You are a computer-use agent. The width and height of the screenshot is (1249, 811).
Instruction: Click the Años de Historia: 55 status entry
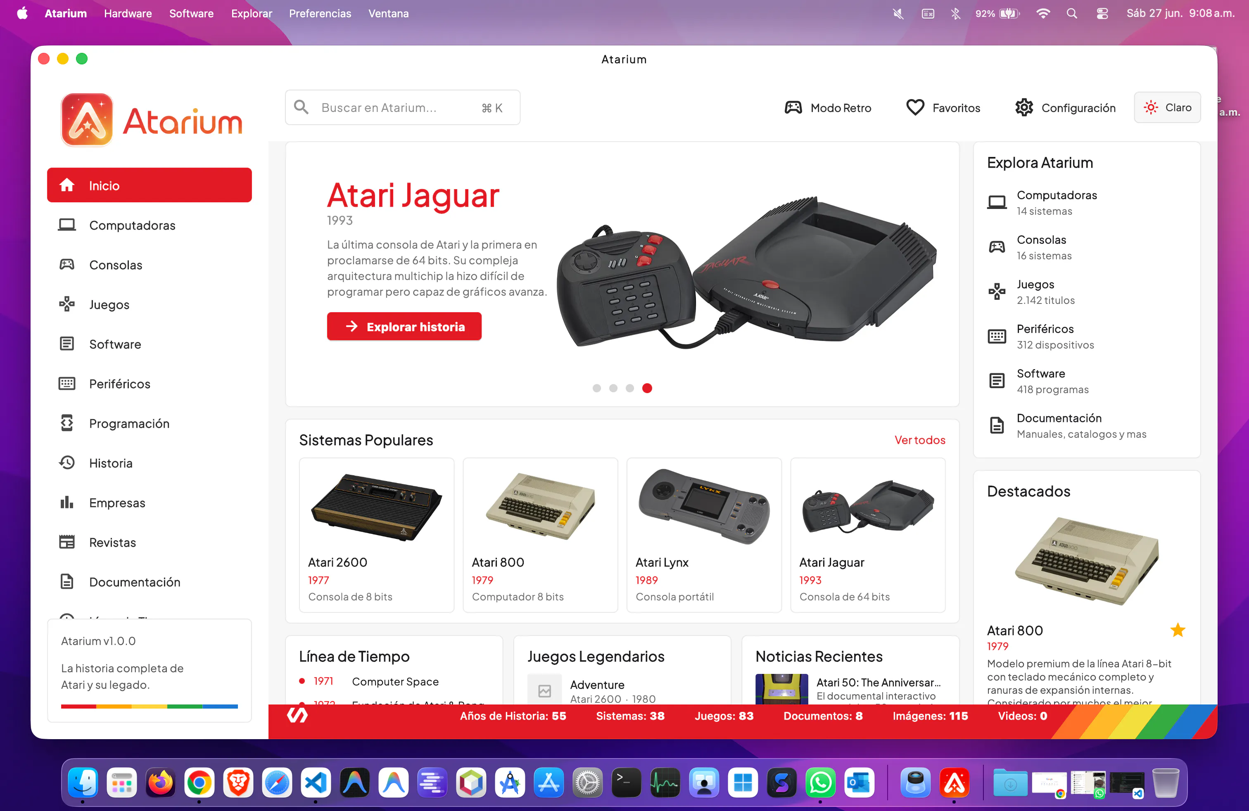tap(513, 716)
